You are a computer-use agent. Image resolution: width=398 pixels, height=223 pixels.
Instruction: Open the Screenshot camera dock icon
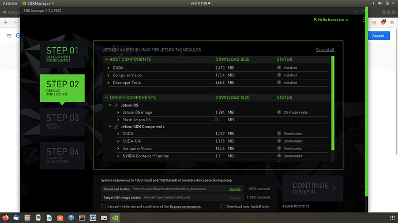pyautogui.click(x=104, y=218)
